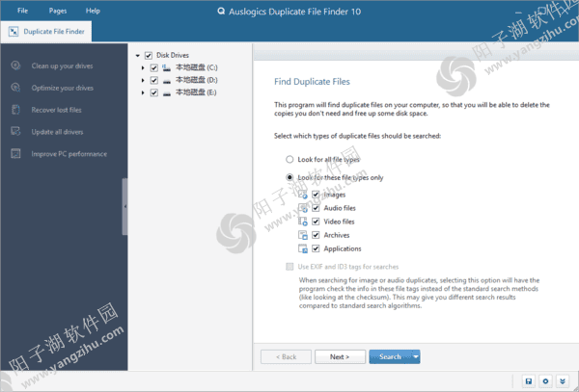Uncheck the Disk Drives checkbox
This screenshot has height=392, width=579.
[149, 55]
